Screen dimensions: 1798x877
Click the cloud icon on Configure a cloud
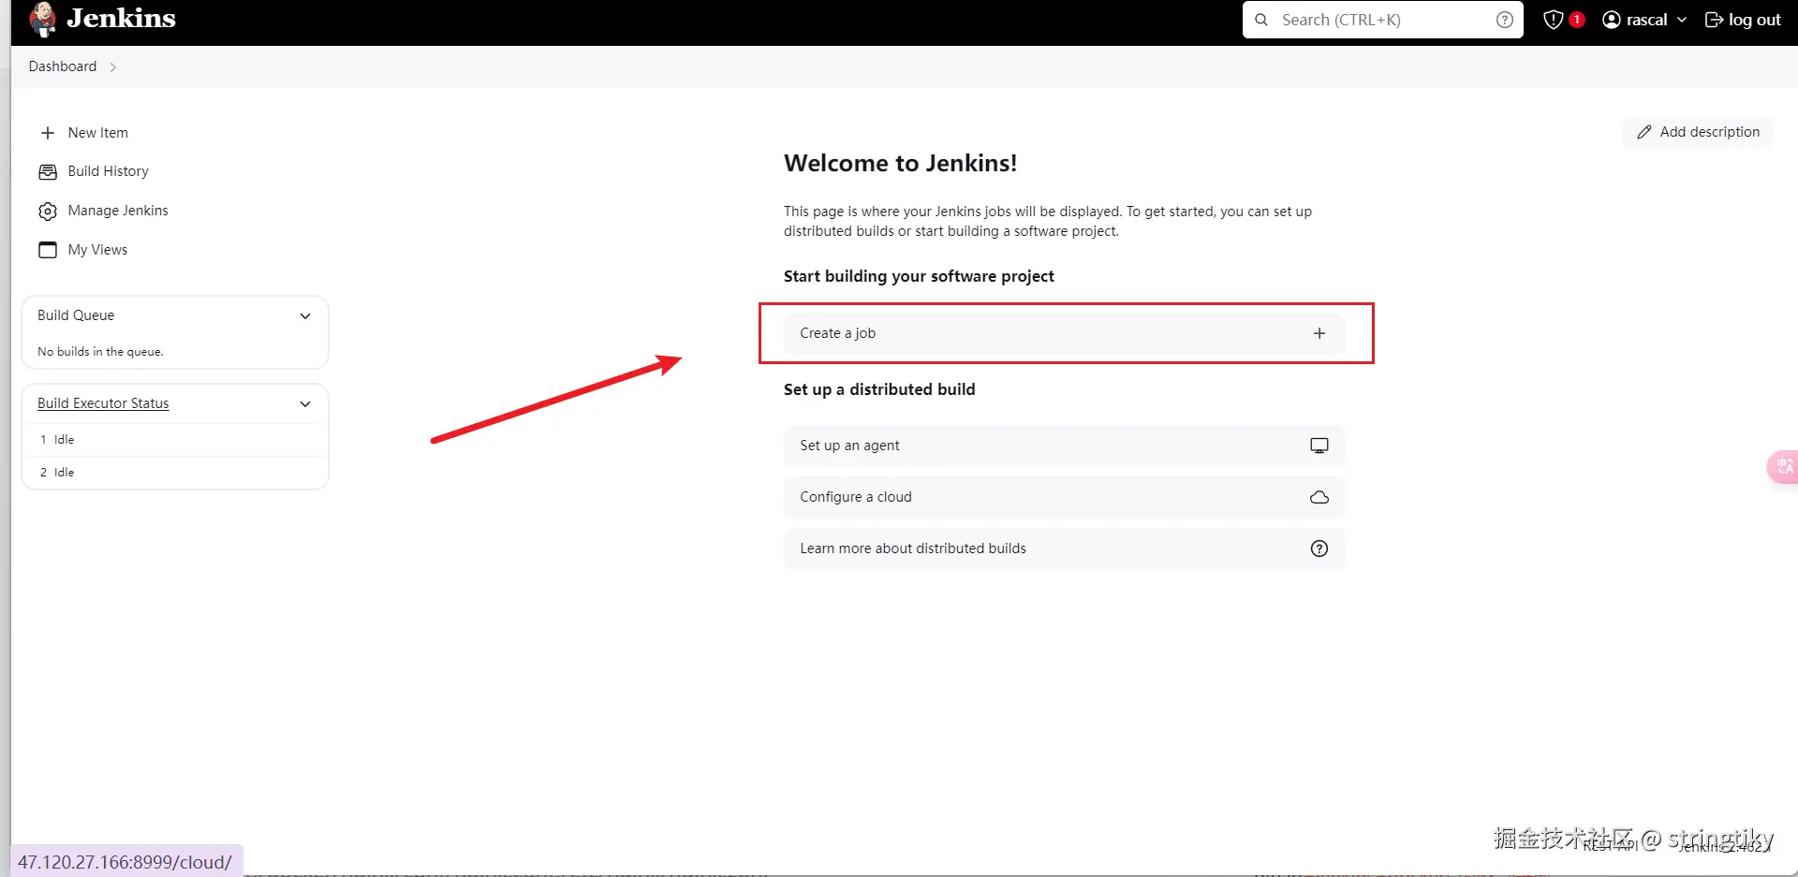point(1319,497)
